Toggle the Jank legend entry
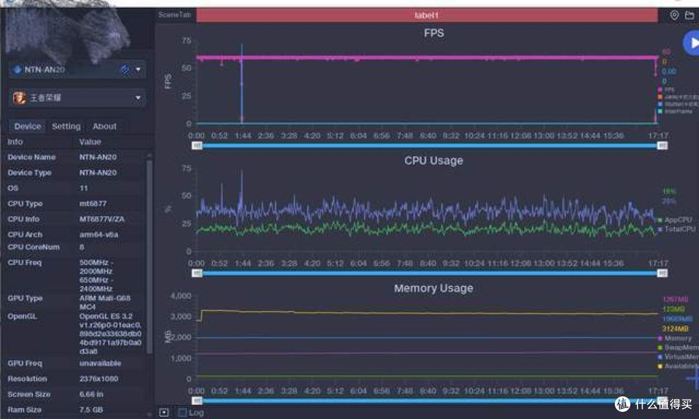Screen dimensions: 699x419 (x=678, y=96)
